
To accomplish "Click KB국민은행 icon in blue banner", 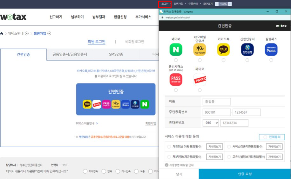I will 116,104.
